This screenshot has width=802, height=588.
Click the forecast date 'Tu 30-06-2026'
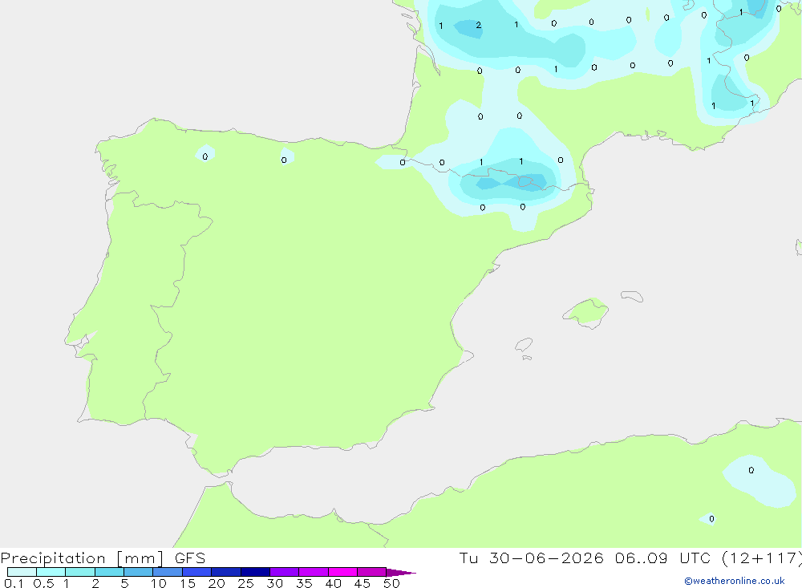[x=531, y=558]
